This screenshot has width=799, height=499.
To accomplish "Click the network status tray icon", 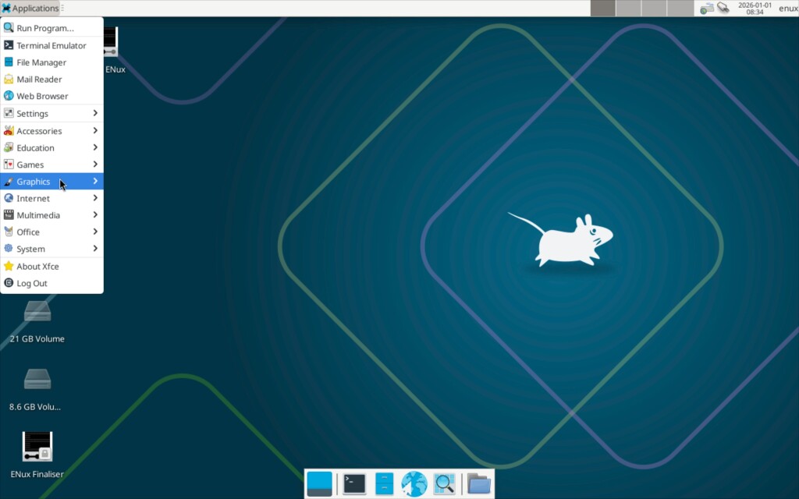I will pos(706,8).
